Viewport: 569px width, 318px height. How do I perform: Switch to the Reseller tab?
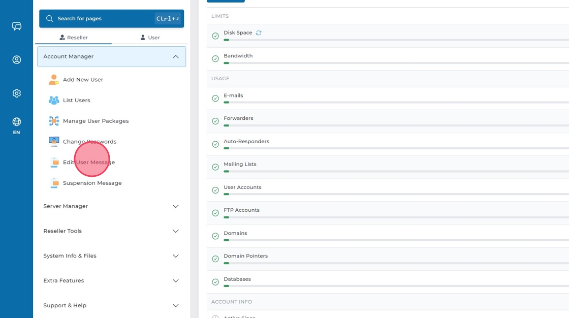coord(74,38)
